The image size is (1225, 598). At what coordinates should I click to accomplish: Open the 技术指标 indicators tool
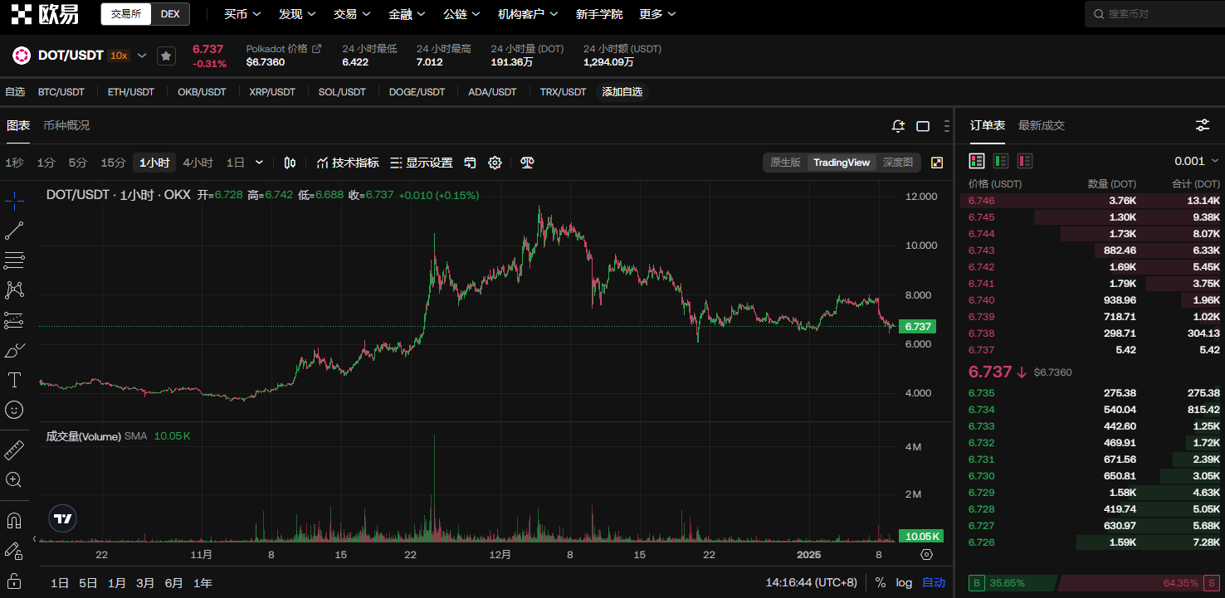348,163
